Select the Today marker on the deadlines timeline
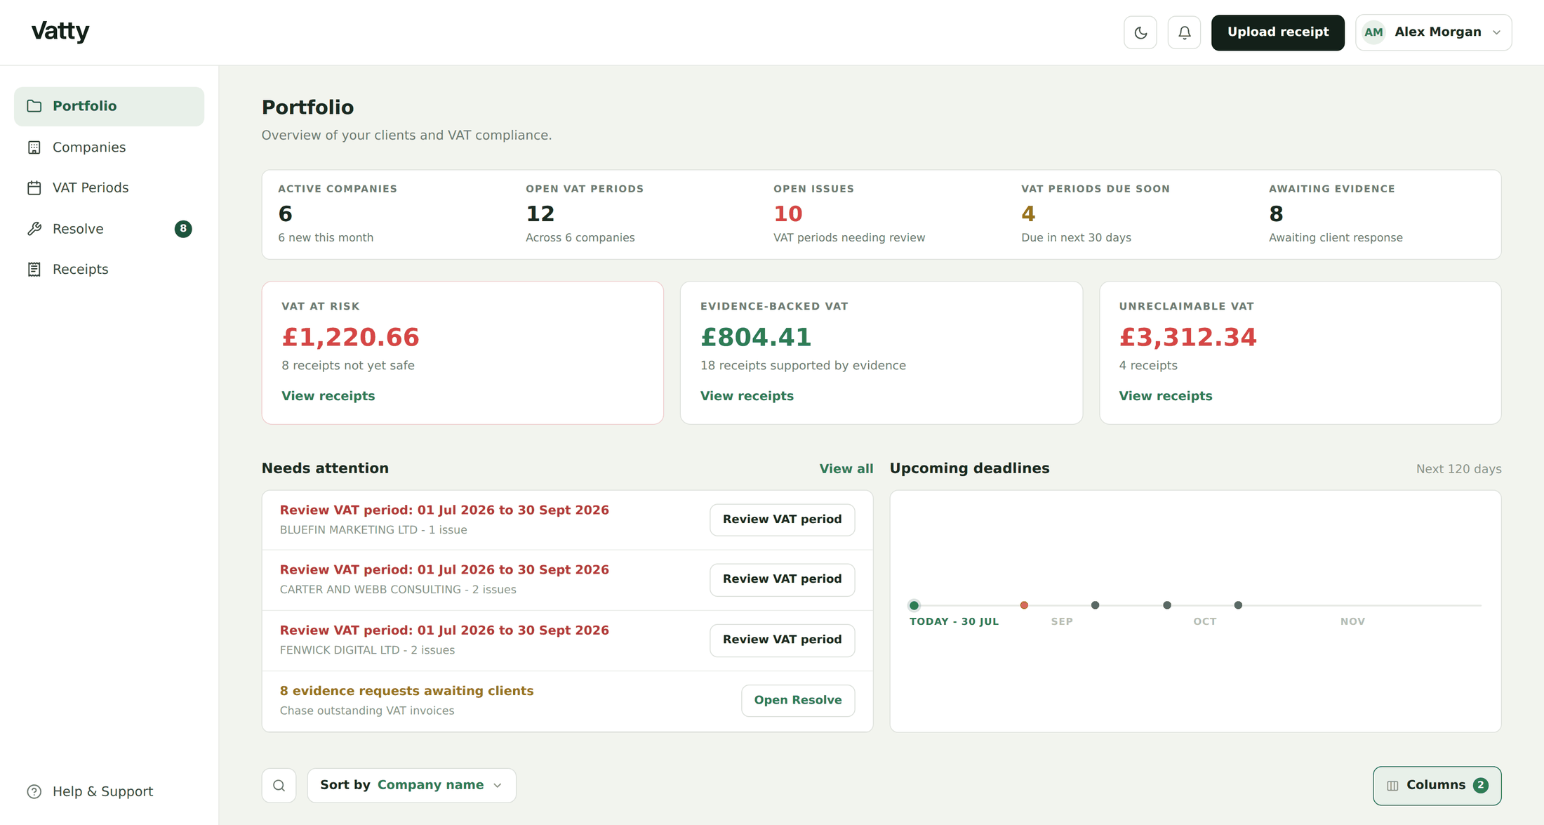1544x825 pixels. click(x=914, y=605)
